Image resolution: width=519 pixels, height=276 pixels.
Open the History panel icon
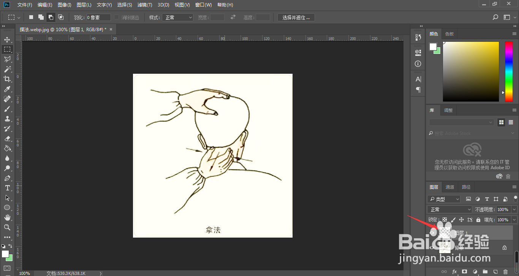[x=418, y=37]
